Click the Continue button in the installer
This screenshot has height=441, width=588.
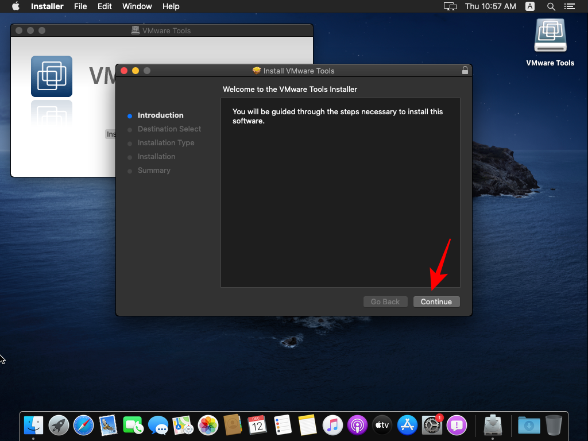pos(436,301)
